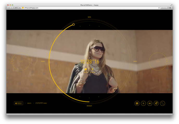The width and height of the screenshot is (179, 124).
Task: Reload the page in Safari
Action: pyautogui.click(x=159, y=8)
